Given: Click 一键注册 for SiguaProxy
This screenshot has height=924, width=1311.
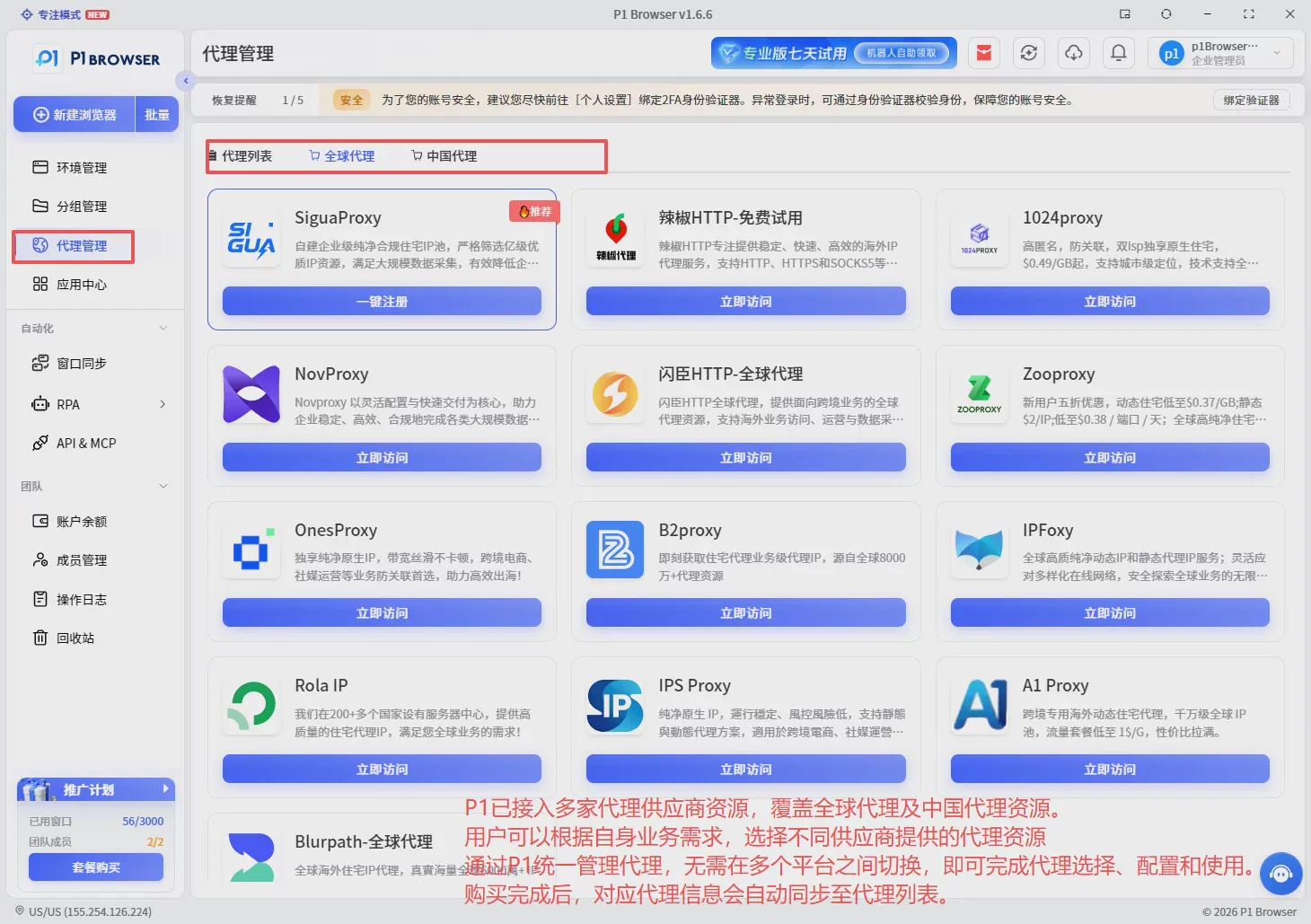Looking at the screenshot, I should (382, 301).
